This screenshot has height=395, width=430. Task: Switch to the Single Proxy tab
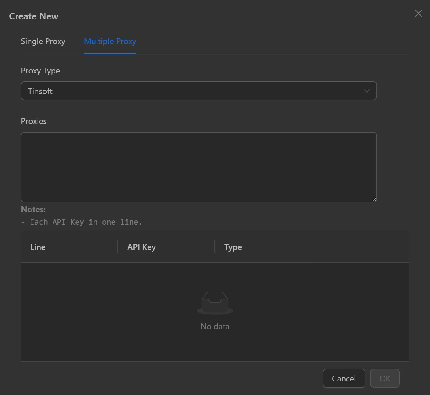[x=43, y=41]
